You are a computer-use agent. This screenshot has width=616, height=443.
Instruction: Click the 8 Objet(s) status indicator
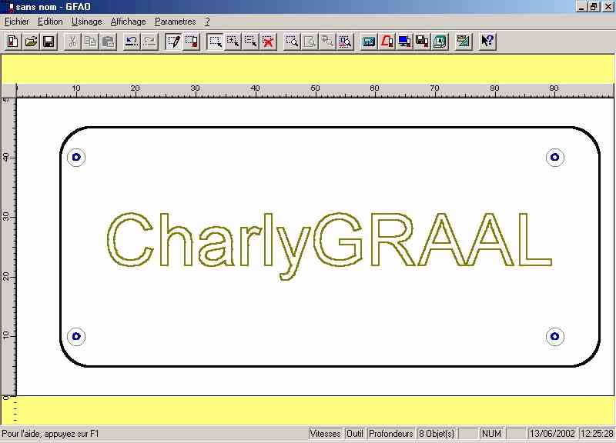(437, 434)
